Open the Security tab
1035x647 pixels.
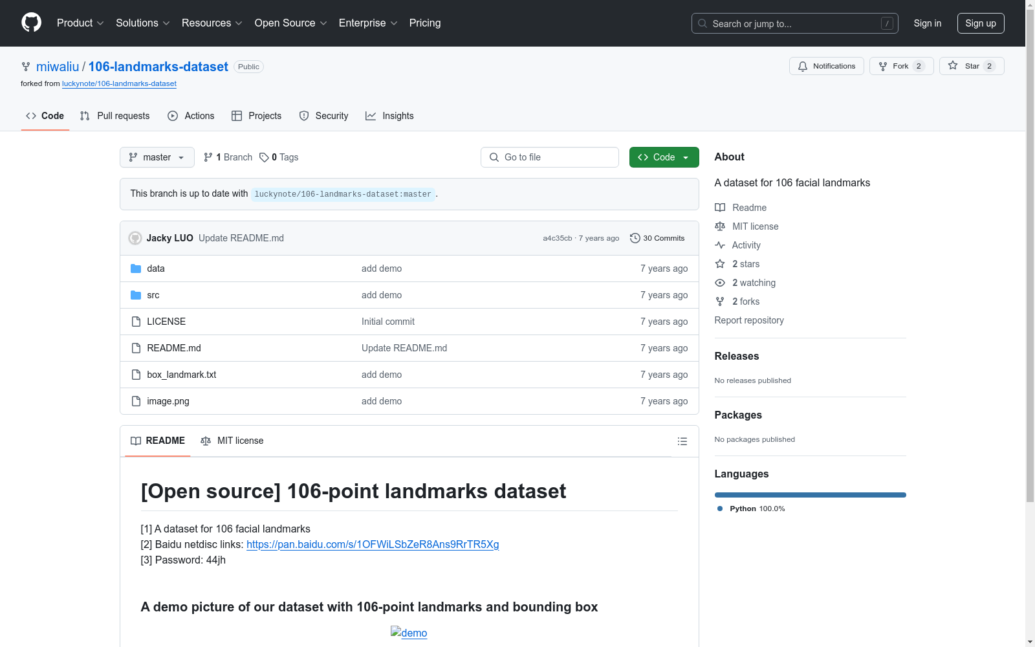coord(323,116)
